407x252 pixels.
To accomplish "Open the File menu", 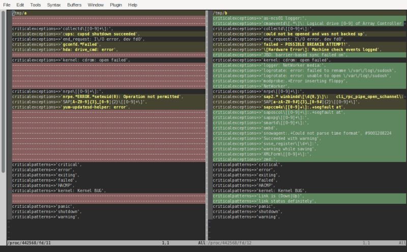I will tap(7, 5).
